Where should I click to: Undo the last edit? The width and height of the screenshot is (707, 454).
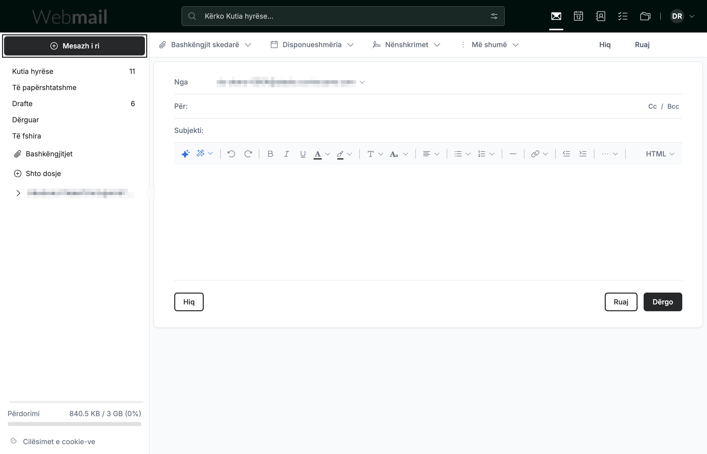[231, 154]
